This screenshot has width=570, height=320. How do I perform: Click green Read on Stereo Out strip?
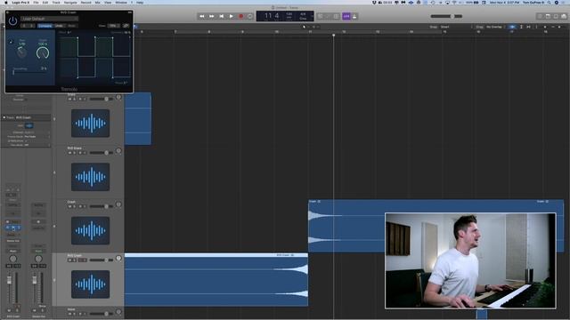pos(38,251)
